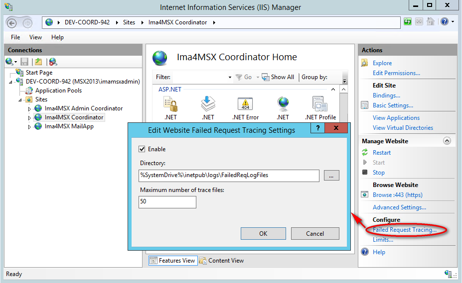
Task: Collapse the ASP.NET group chevron
Action: click(333, 90)
